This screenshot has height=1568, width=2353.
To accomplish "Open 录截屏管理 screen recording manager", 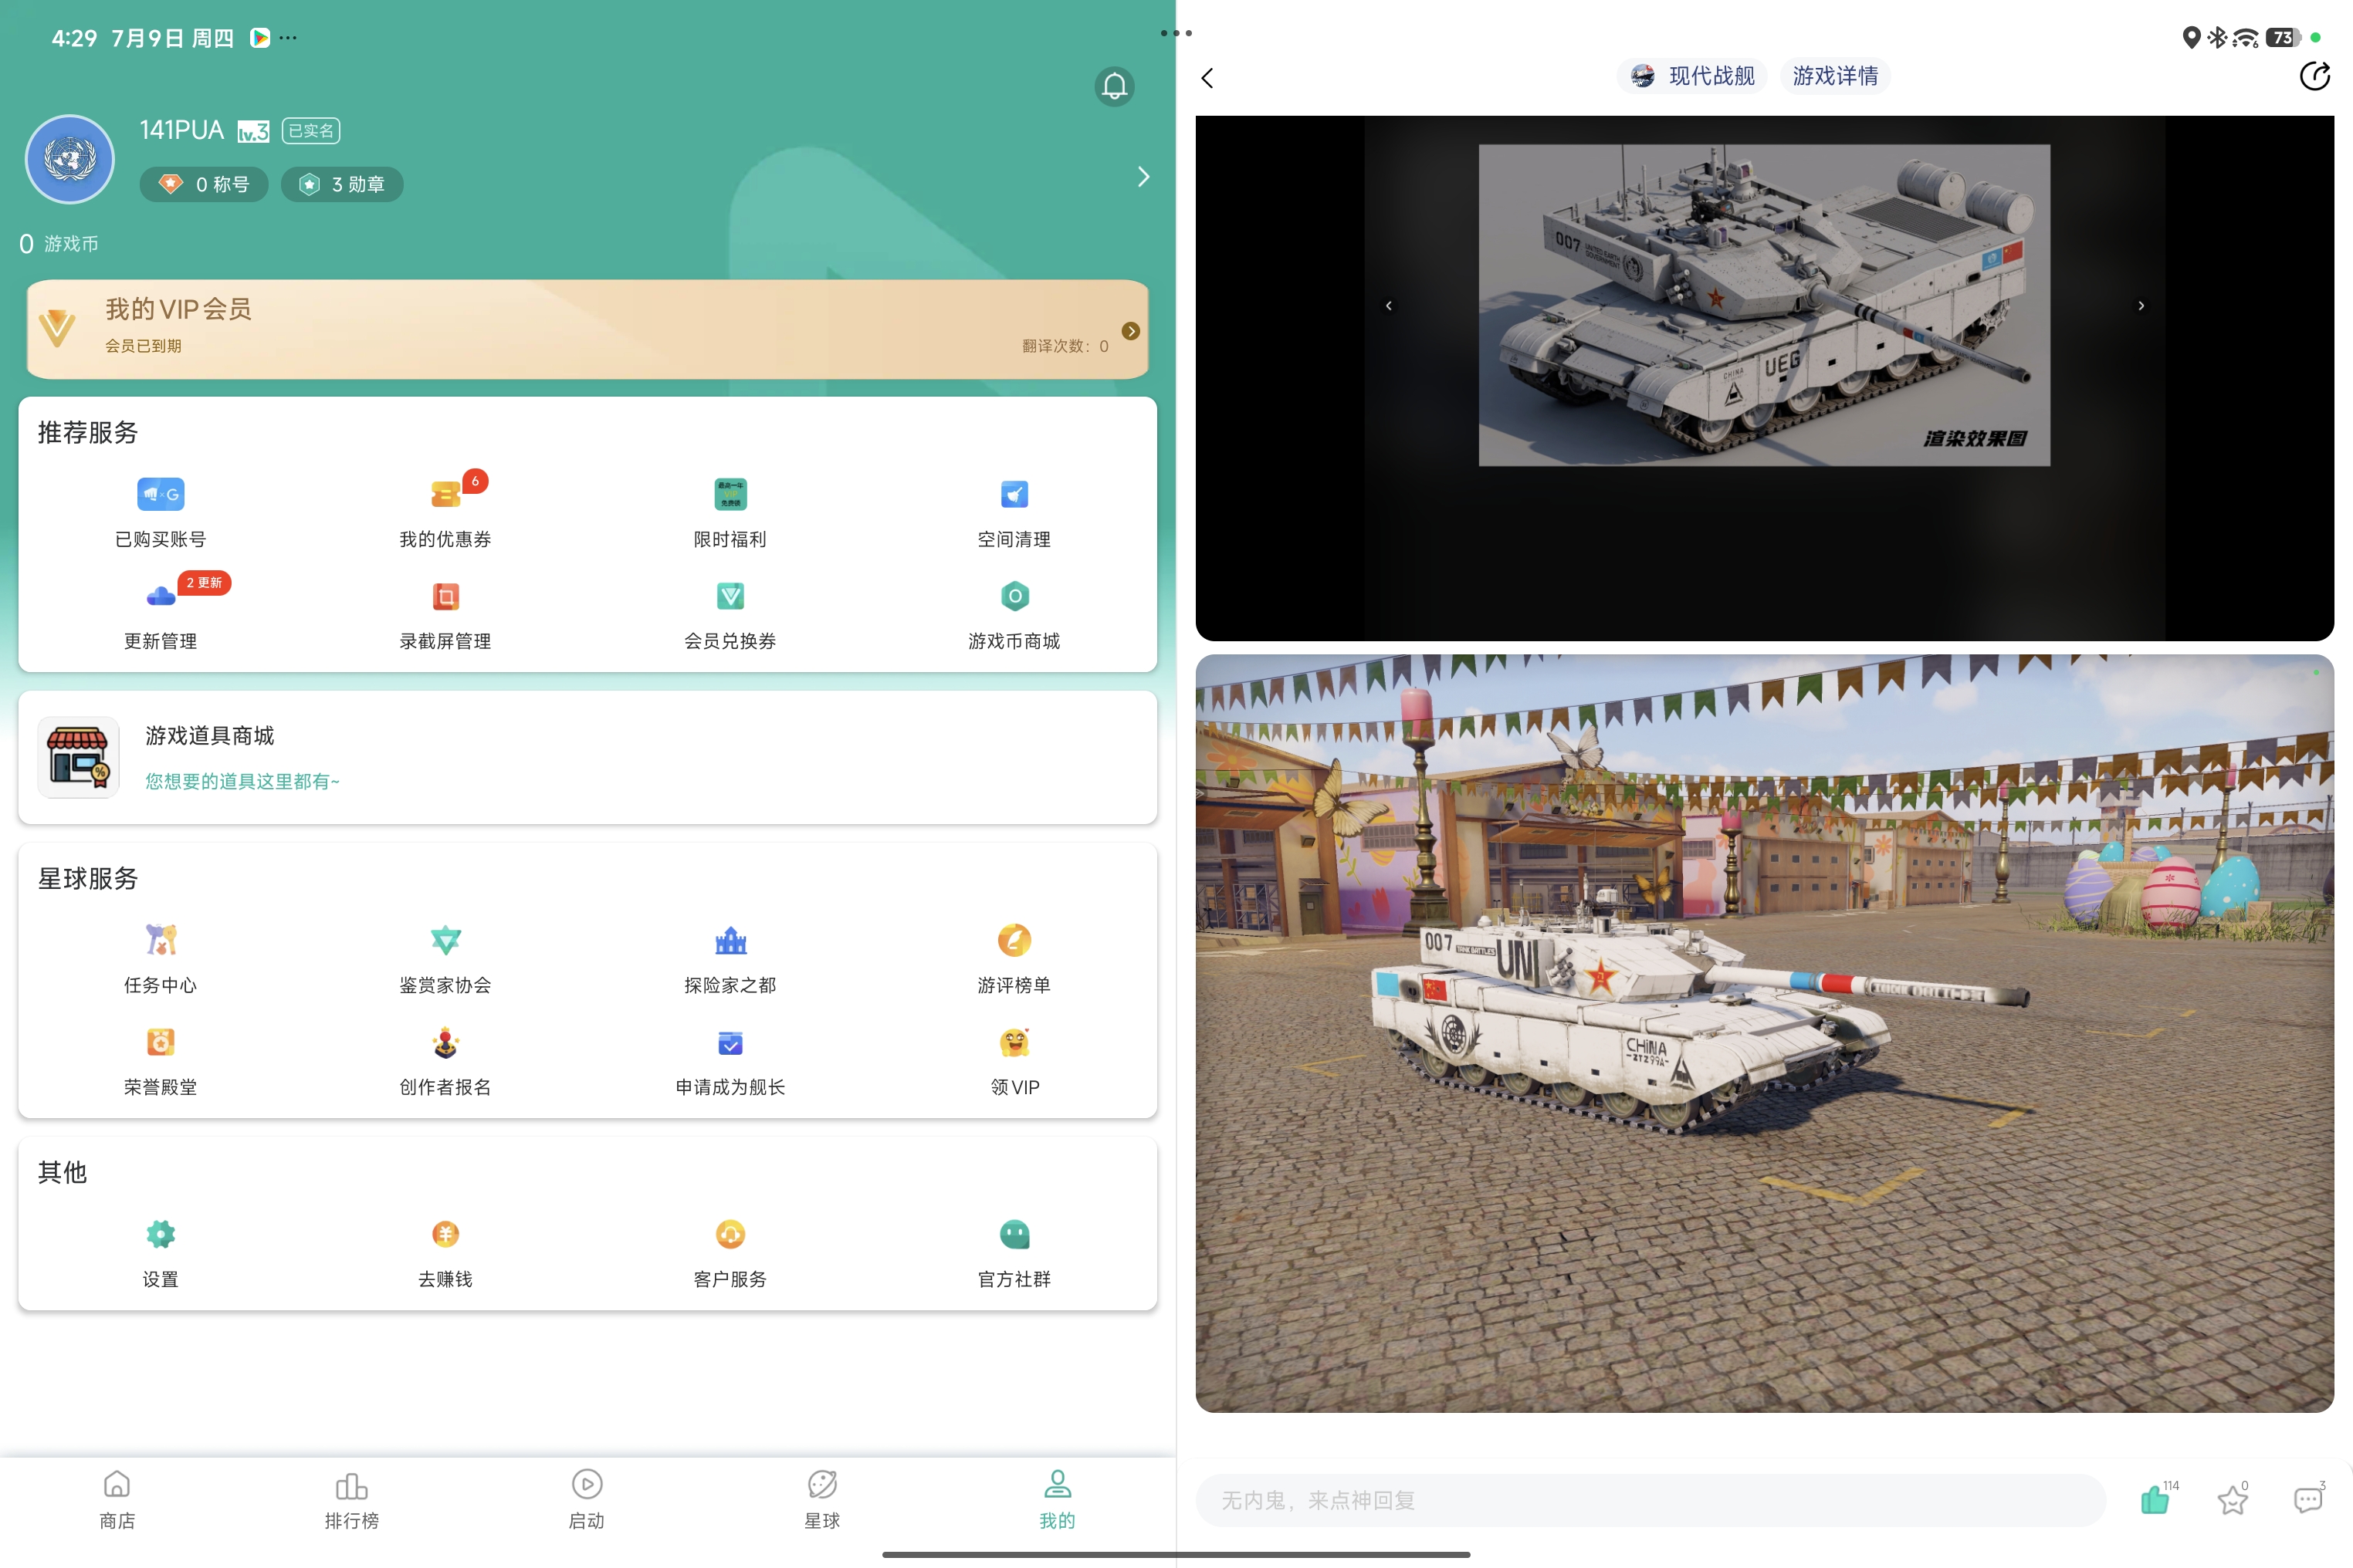I will 445,597.
